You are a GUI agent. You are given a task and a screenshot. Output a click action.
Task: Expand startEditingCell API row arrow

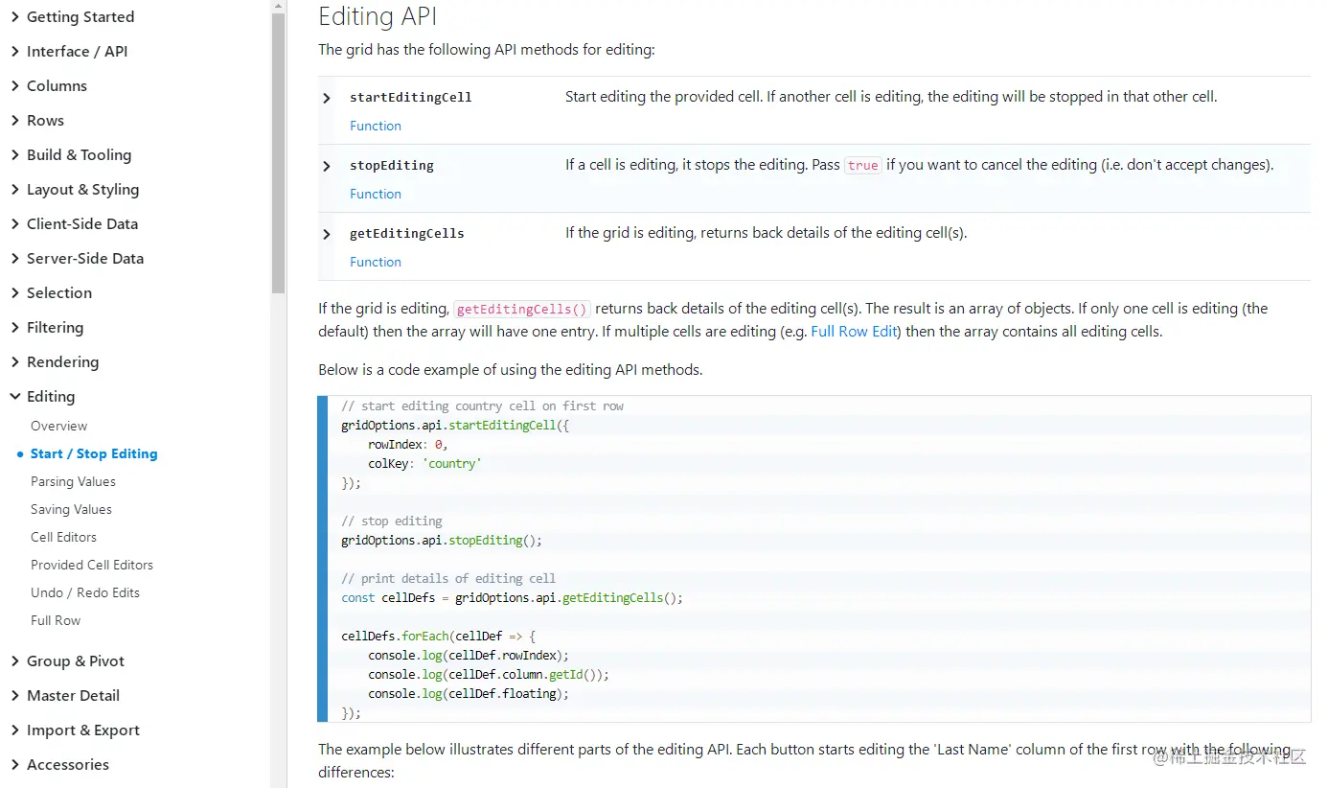[x=327, y=98]
